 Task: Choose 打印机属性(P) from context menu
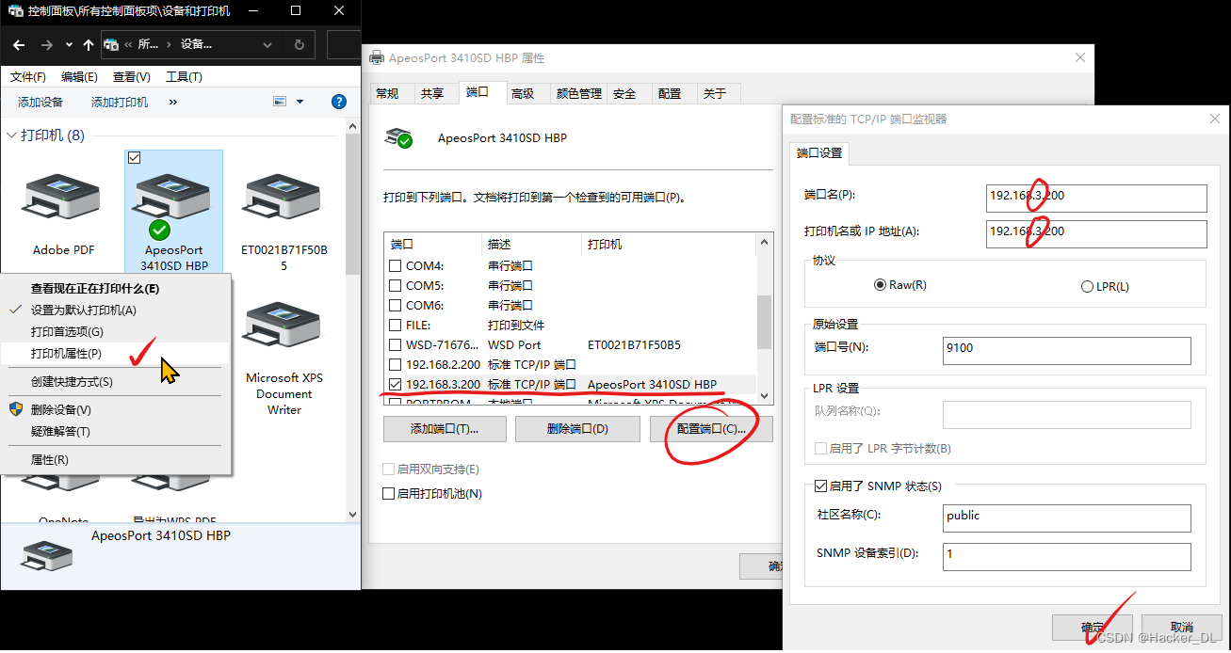(116, 354)
